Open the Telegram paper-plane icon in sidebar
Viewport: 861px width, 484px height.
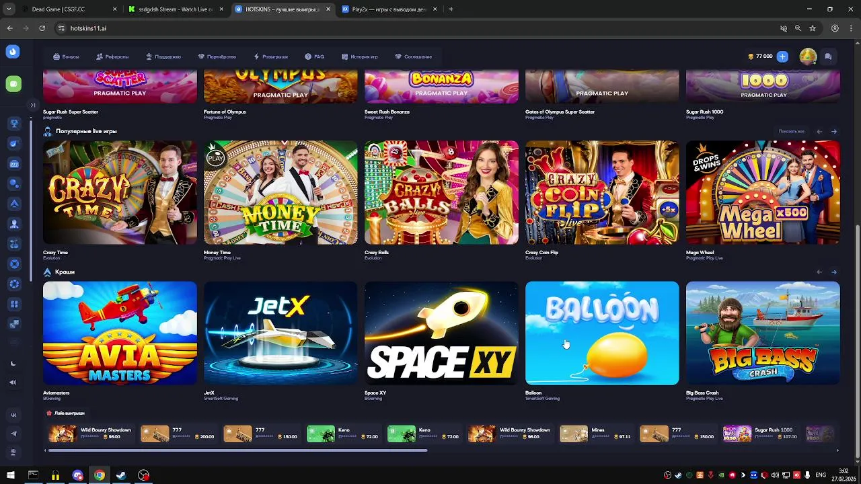tap(13, 434)
